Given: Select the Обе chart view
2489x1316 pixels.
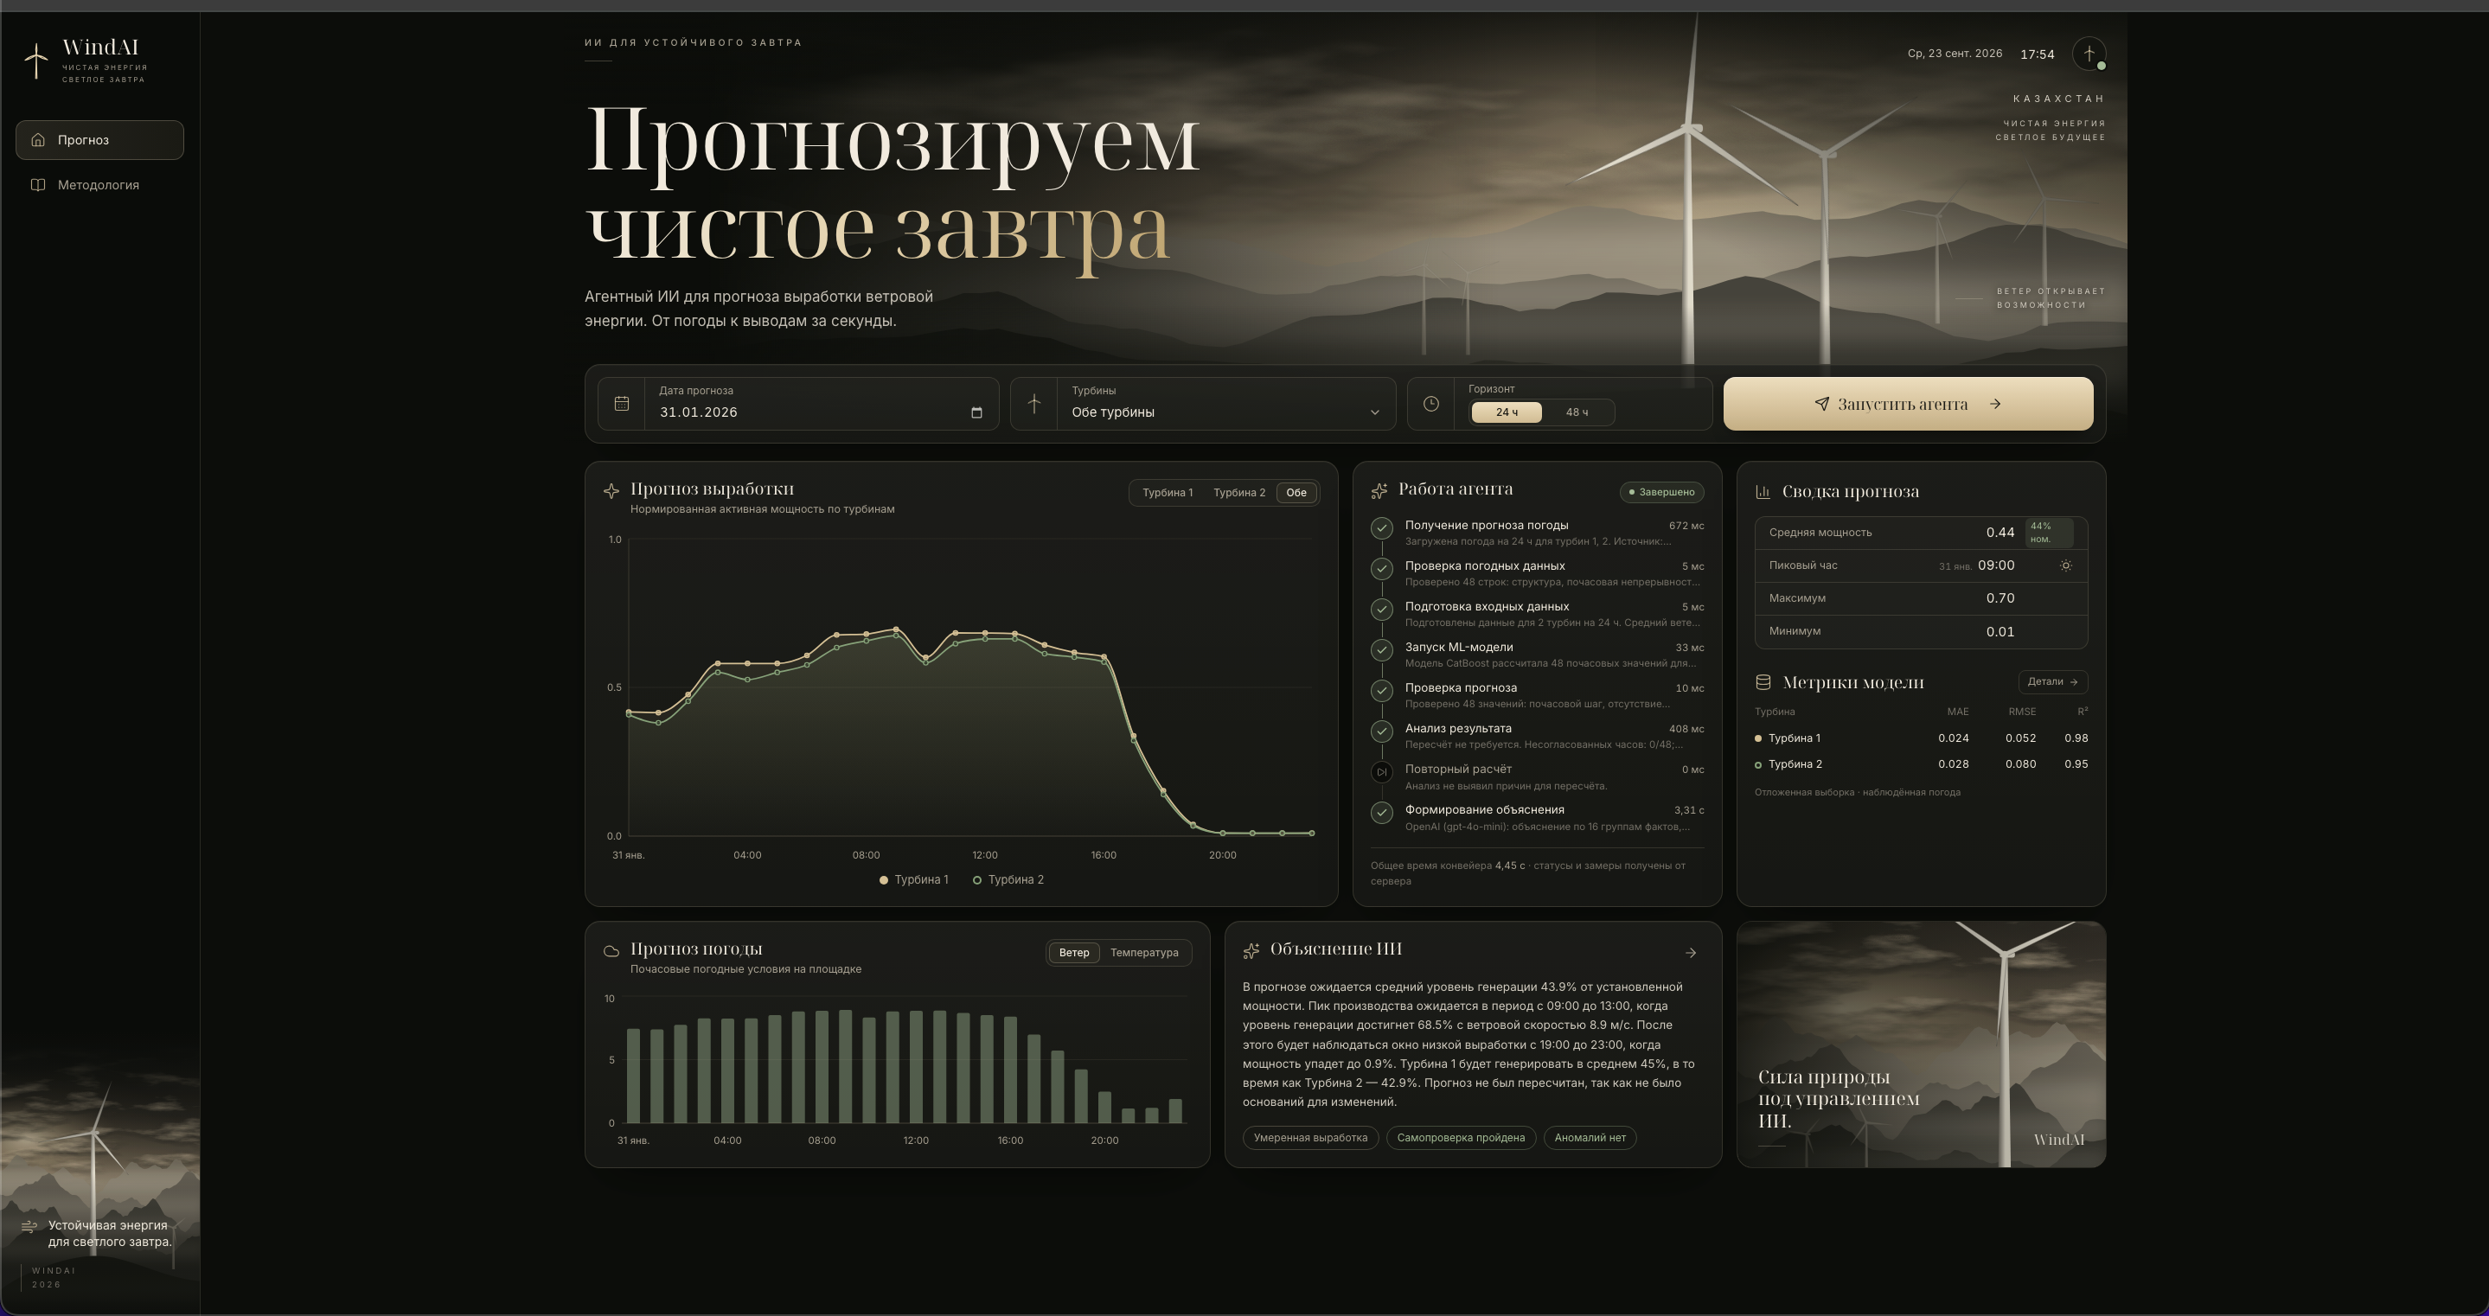Looking at the screenshot, I should [1296, 493].
